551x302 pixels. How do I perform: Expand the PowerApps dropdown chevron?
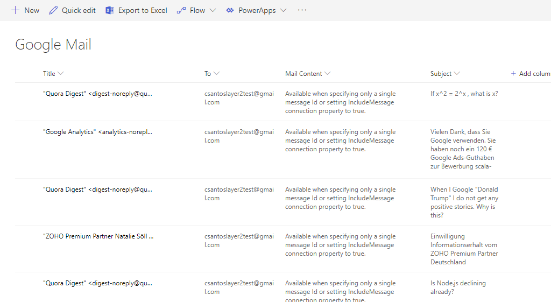tap(284, 10)
